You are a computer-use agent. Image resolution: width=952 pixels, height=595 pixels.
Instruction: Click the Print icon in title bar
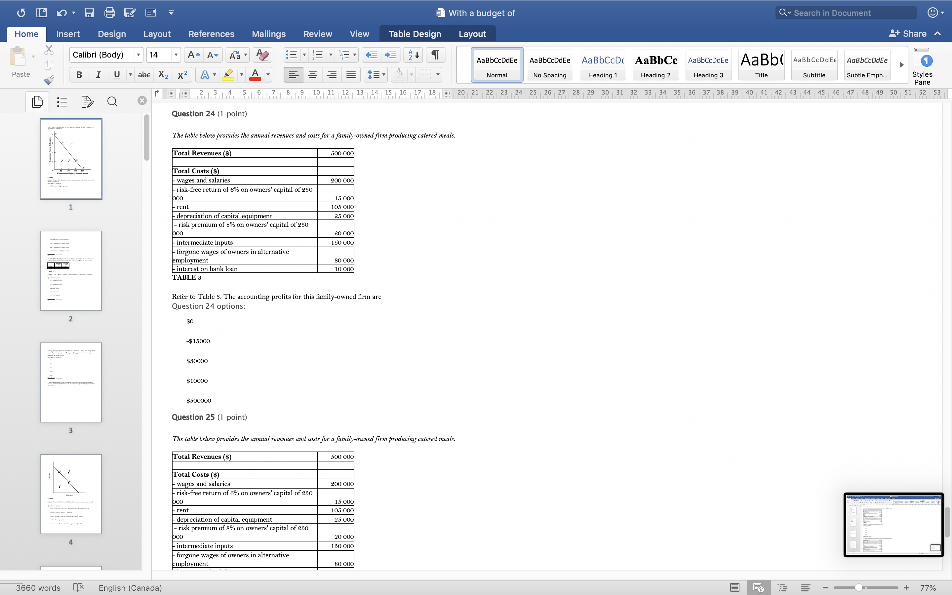point(109,13)
